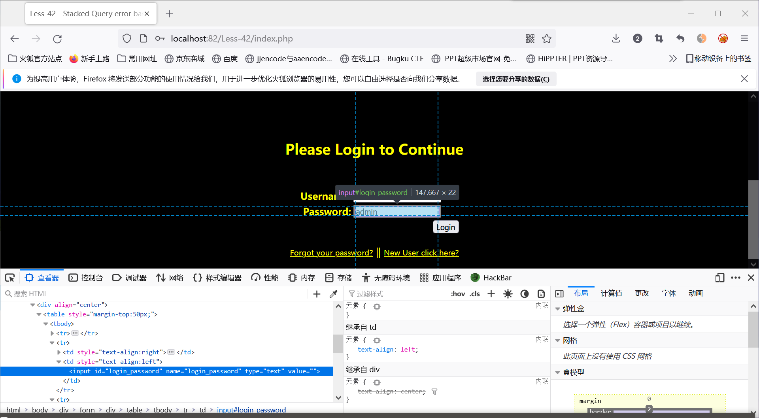Open the HackBar panel

pyautogui.click(x=491, y=278)
